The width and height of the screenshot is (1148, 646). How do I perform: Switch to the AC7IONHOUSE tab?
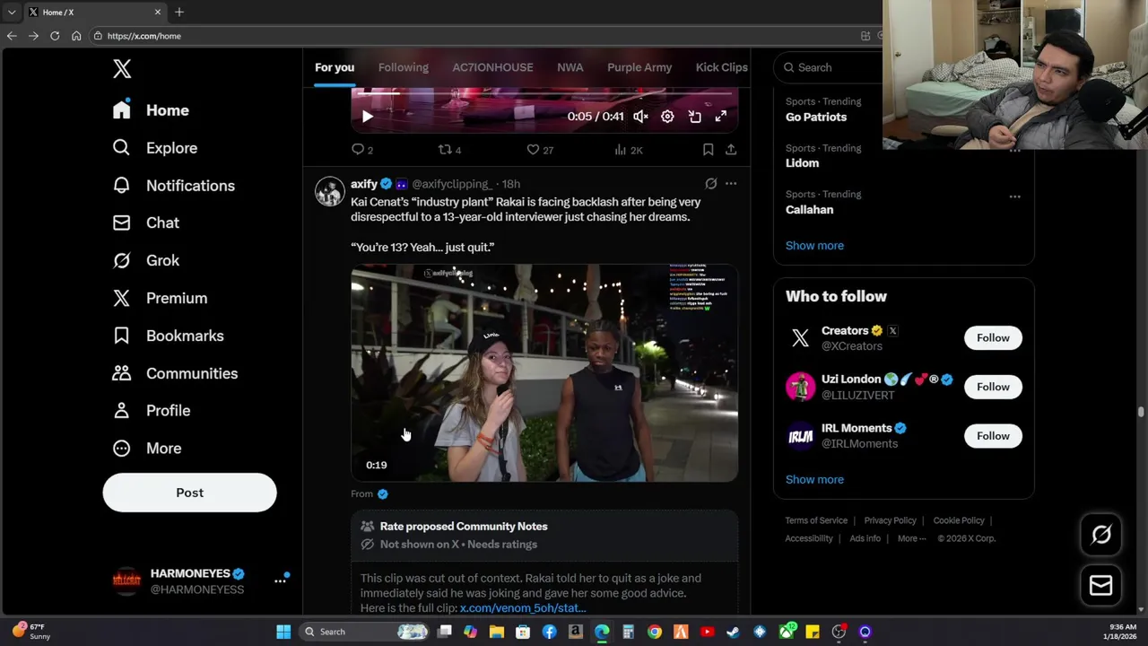click(x=492, y=67)
